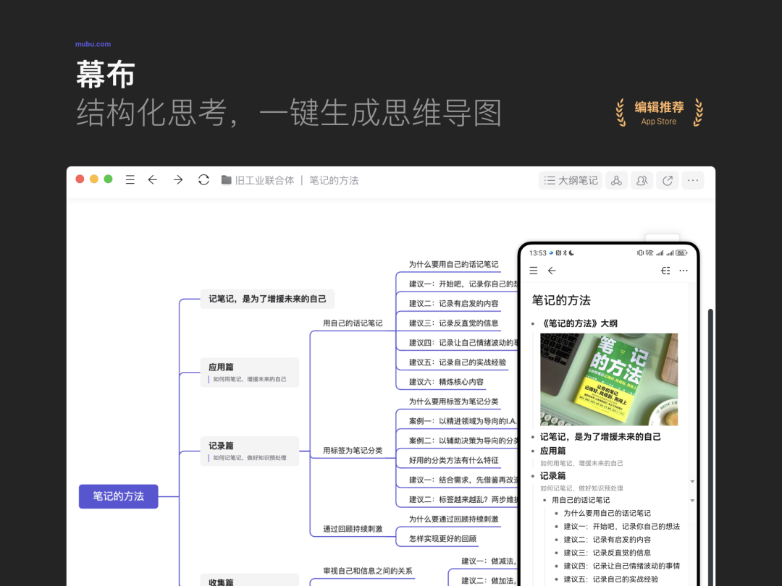
Task: Click 为什么要用标签为笔记分类 in mind map
Action: pos(453,401)
